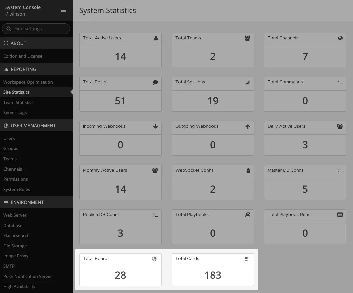
Task: Open Workspace Optimization in sidebar
Action: click(x=28, y=82)
